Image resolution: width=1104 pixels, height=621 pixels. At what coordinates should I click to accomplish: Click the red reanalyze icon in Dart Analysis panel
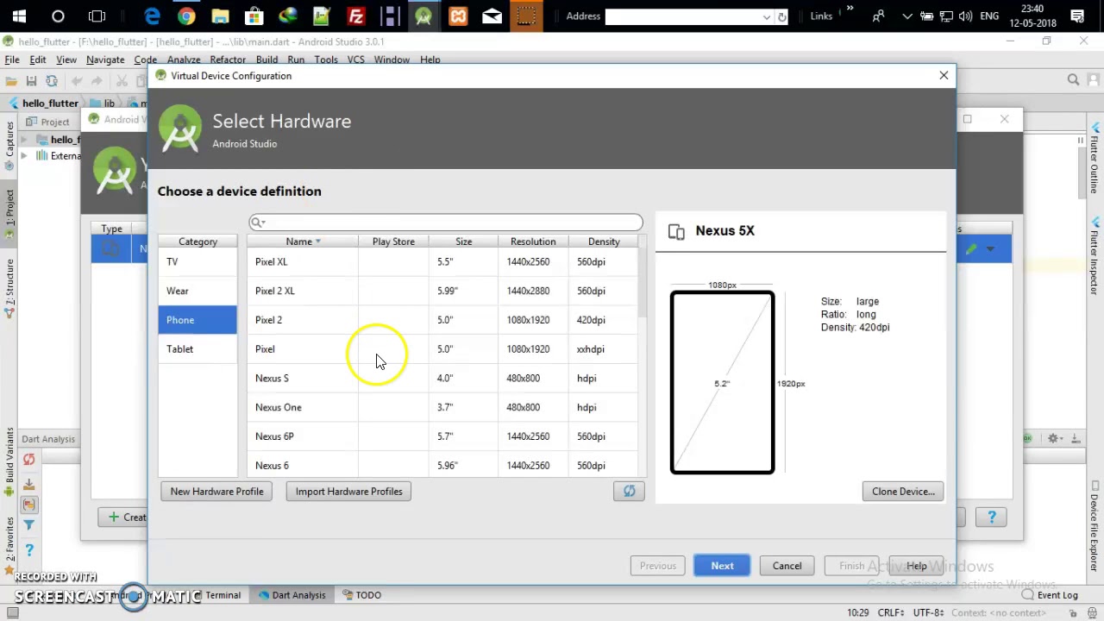28,461
